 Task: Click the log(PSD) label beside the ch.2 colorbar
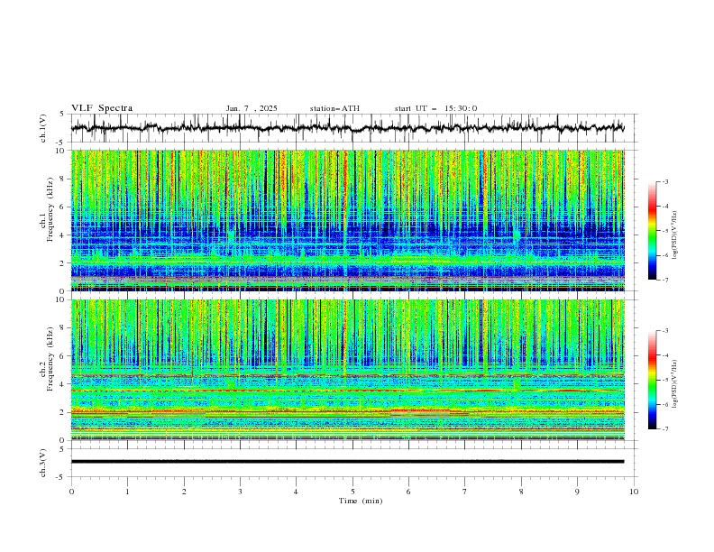click(674, 383)
